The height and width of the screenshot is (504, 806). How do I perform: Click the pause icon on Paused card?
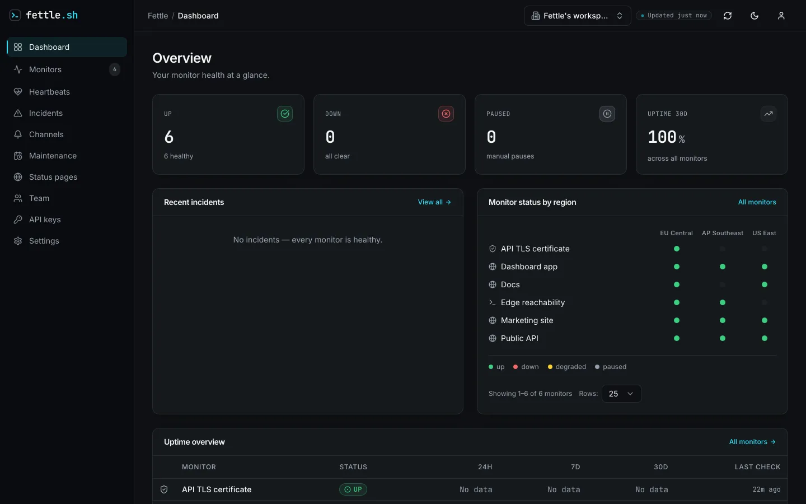(607, 114)
